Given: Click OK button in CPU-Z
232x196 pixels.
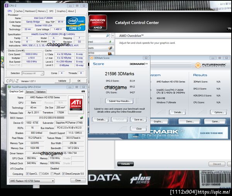Looking at the screenshot, I should 79,81.
